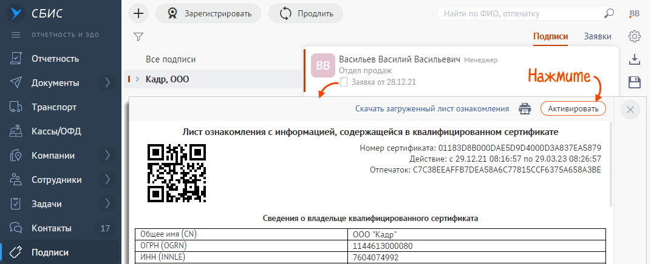The width and height of the screenshot is (651, 264).
Task: Click the Номер сертификата line
Action: pos(480,148)
